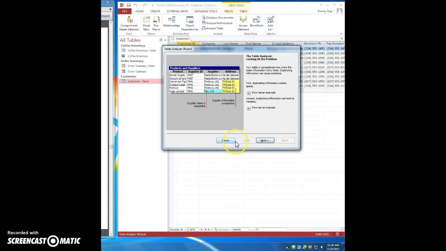This screenshot has width=446, height=251.
Task: Open E-mail Address column filter dropdown
Action: coord(301,44)
